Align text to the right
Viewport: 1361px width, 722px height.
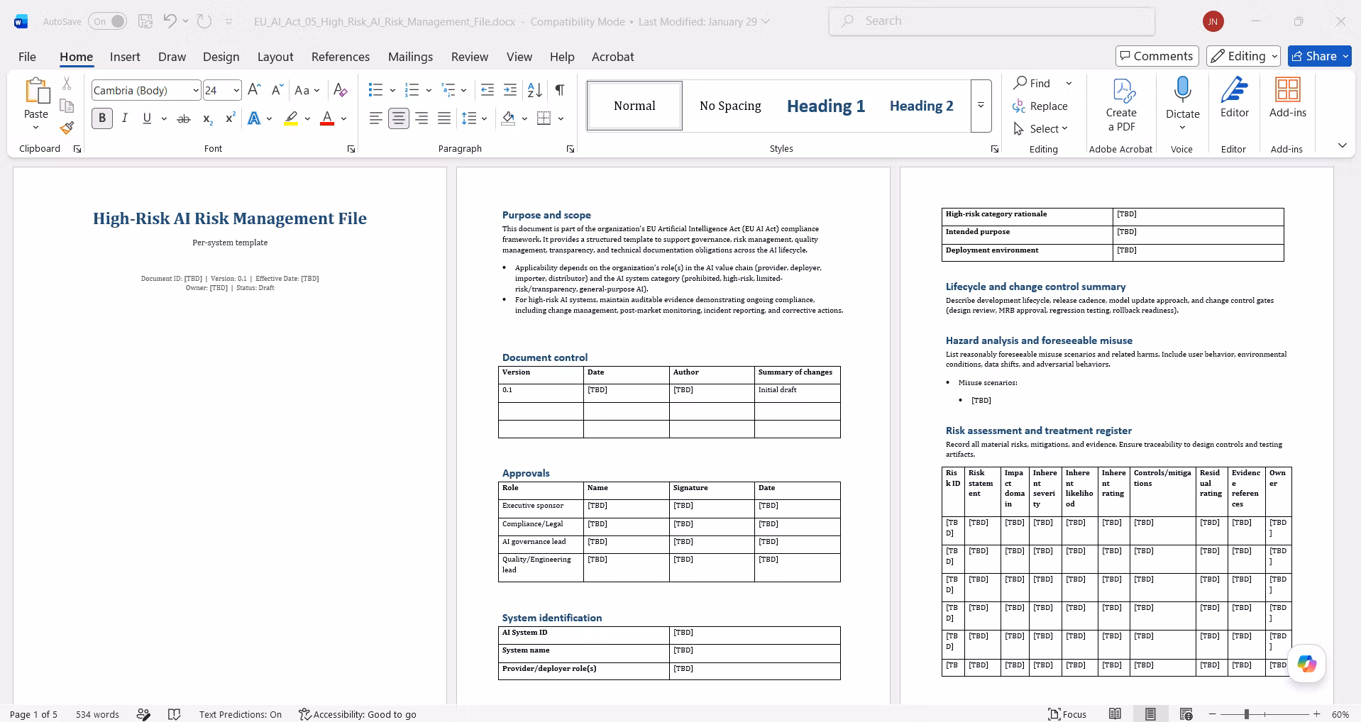click(x=421, y=118)
